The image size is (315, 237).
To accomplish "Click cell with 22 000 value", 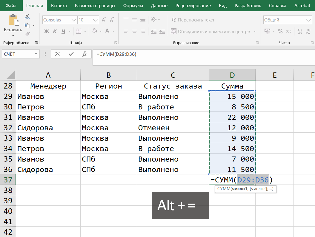I will [x=232, y=117].
